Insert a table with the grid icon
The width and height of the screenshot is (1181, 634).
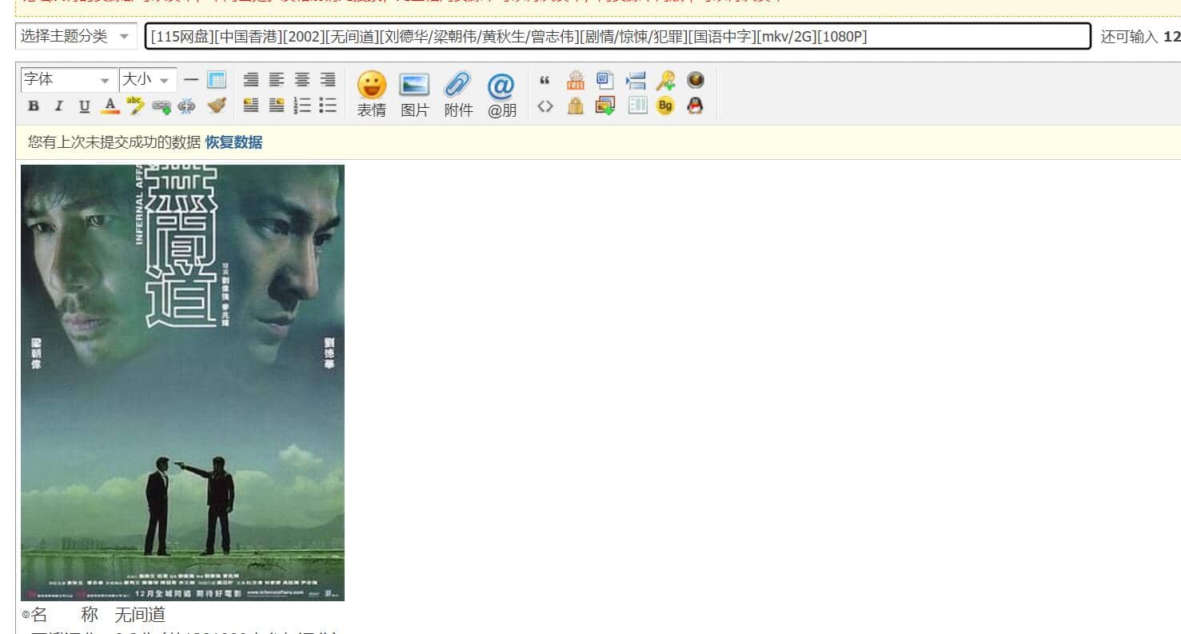(x=217, y=80)
